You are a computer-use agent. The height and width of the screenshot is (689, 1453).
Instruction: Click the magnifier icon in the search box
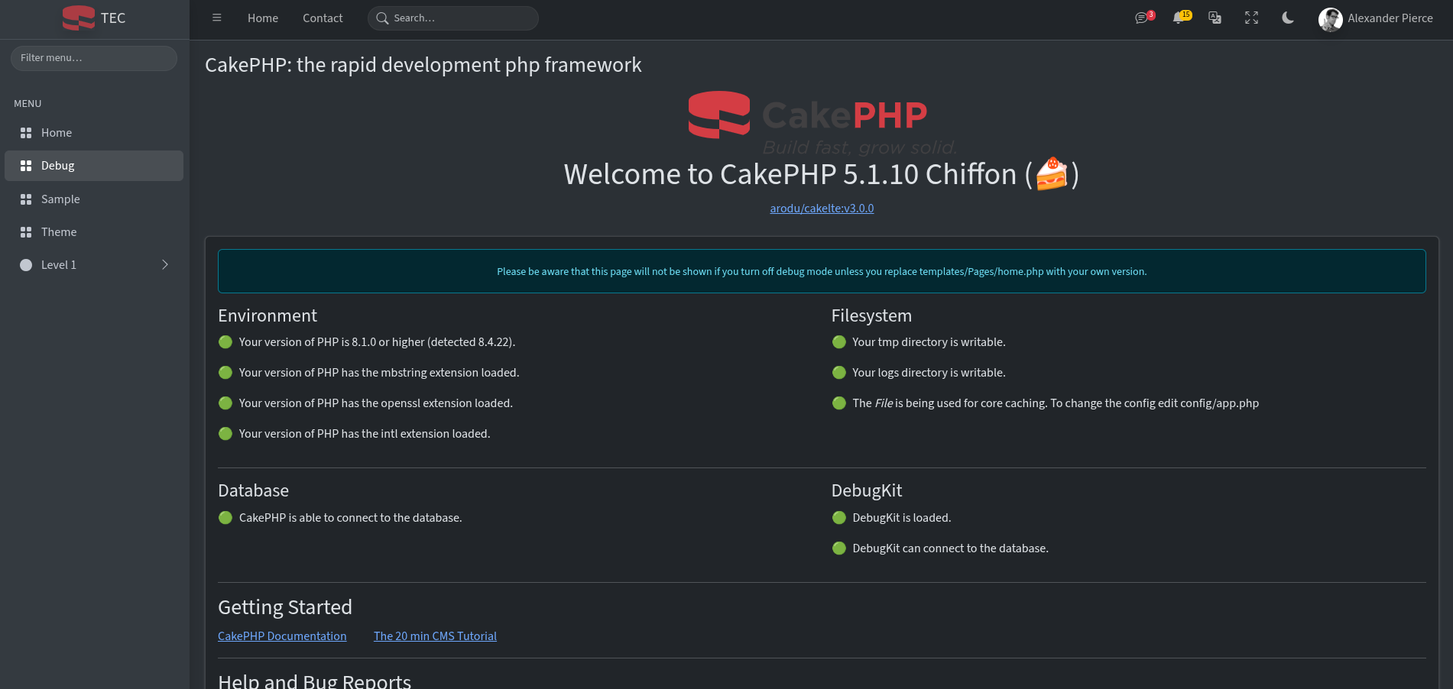[382, 18]
